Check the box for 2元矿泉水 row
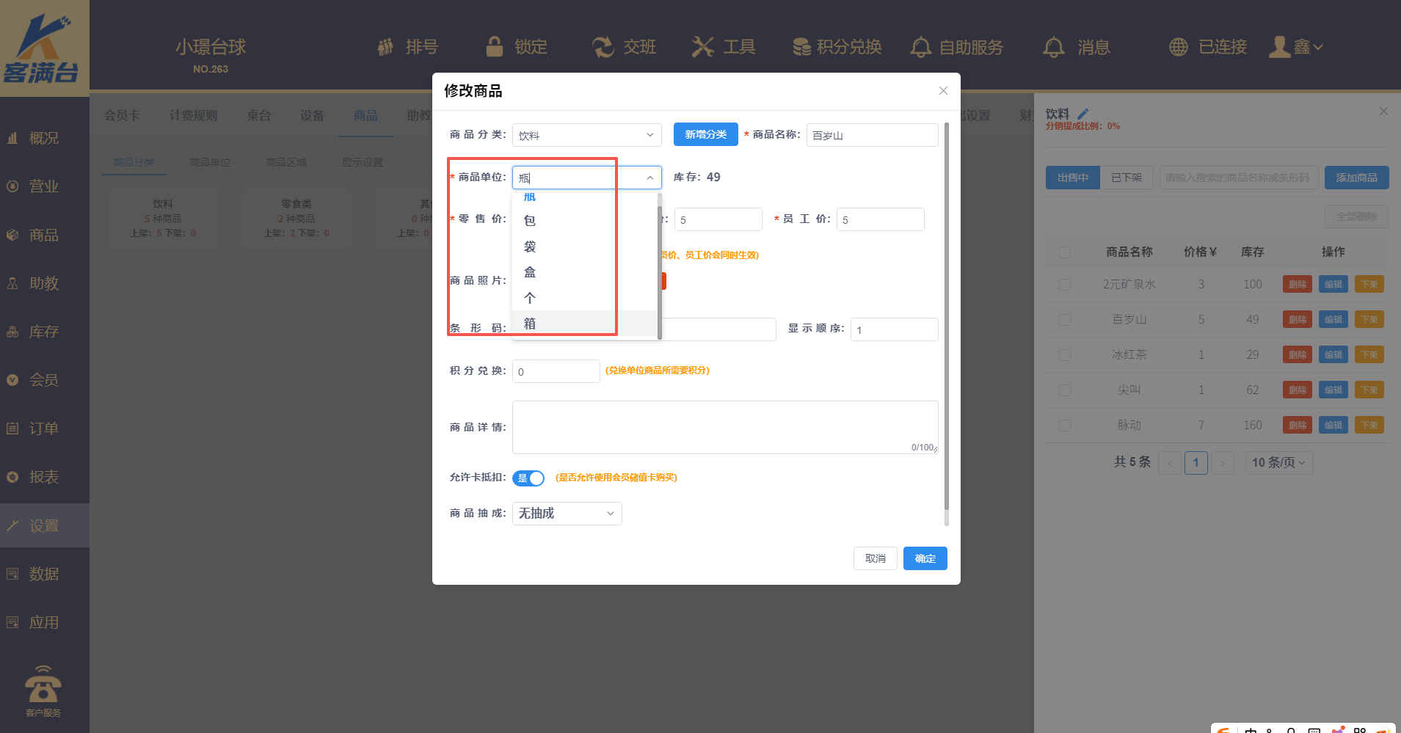1401x733 pixels. pyautogui.click(x=1065, y=285)
